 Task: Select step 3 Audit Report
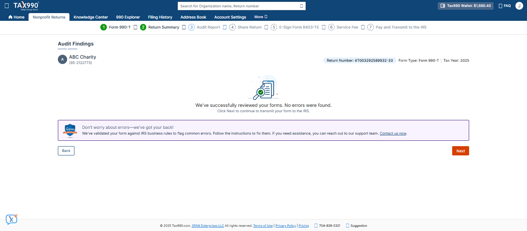[x=204, y=27]
